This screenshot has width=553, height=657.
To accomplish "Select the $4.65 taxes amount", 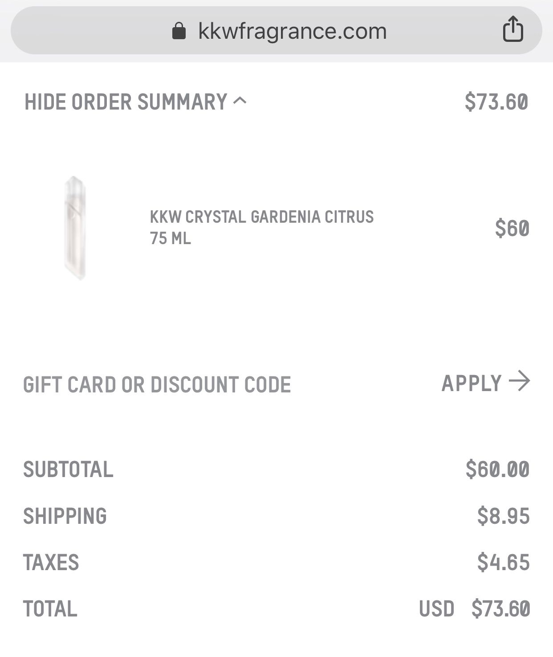I will tap(504, 562).
